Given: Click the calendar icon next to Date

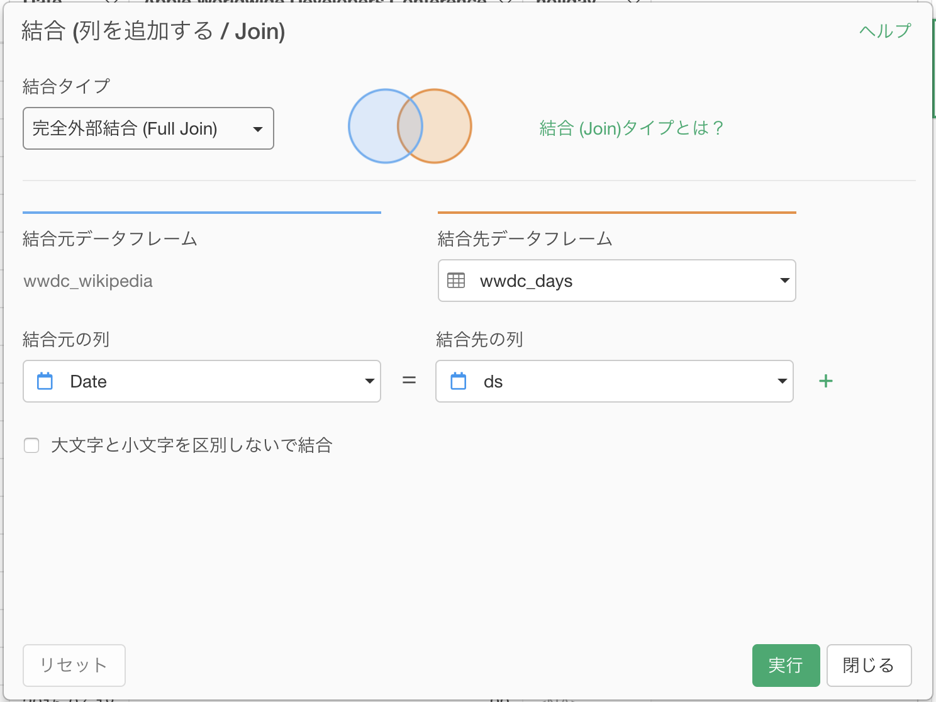Looking at the screenshot, I should 45,381.
